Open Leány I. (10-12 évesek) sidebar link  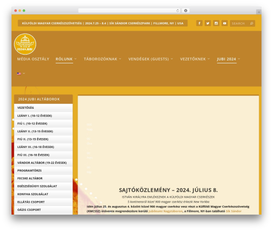click(x=43, y=116)
